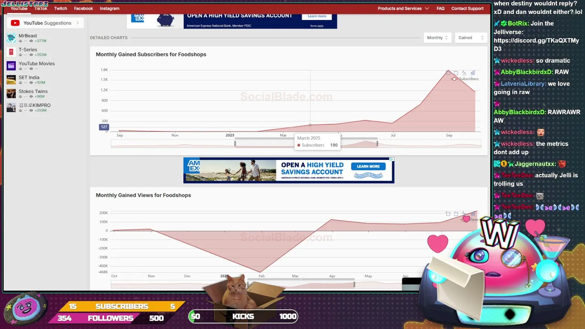Switch to the YouTube tab
Image resolution: width=585 pixels, height=329 pixels.
pyautogui.click(x=19, y=8)
